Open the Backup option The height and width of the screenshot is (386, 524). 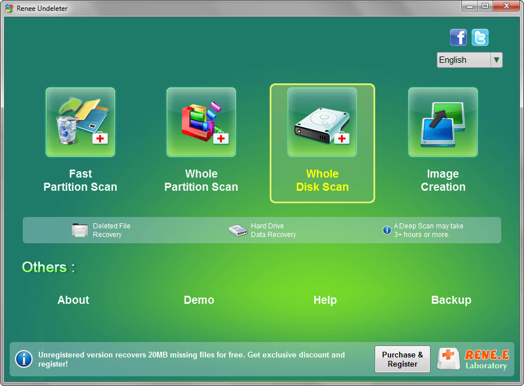click(x=451, y=300)
